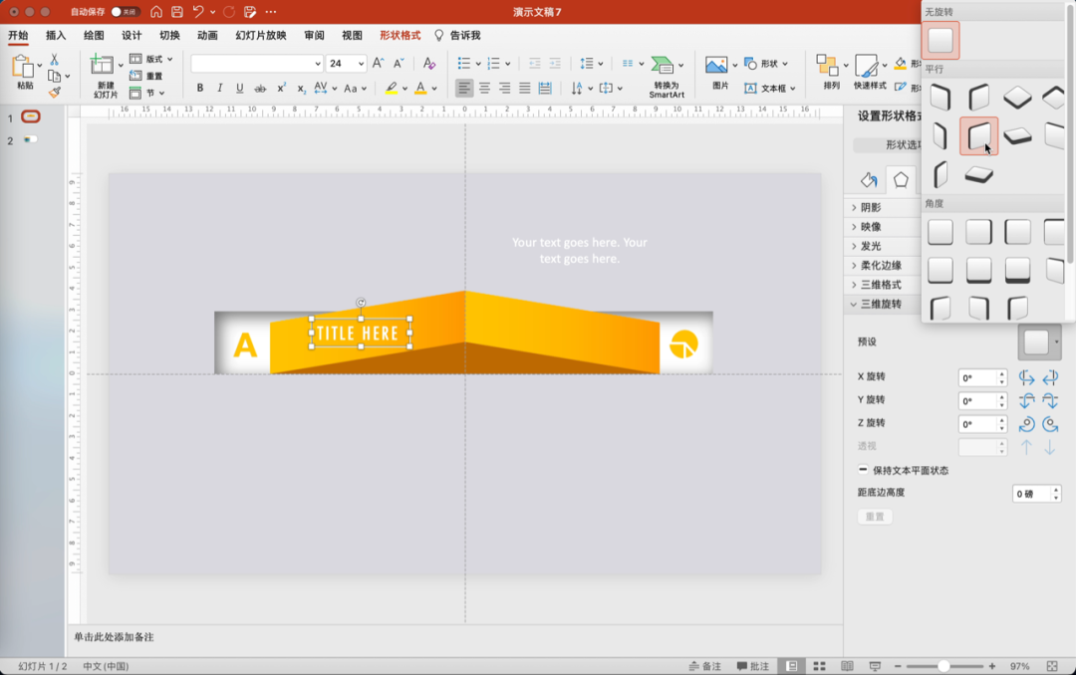This screenshot has height=675, width=1076.
Task: Switch to slide sorter view in status bar
Action: coord(820,666)
